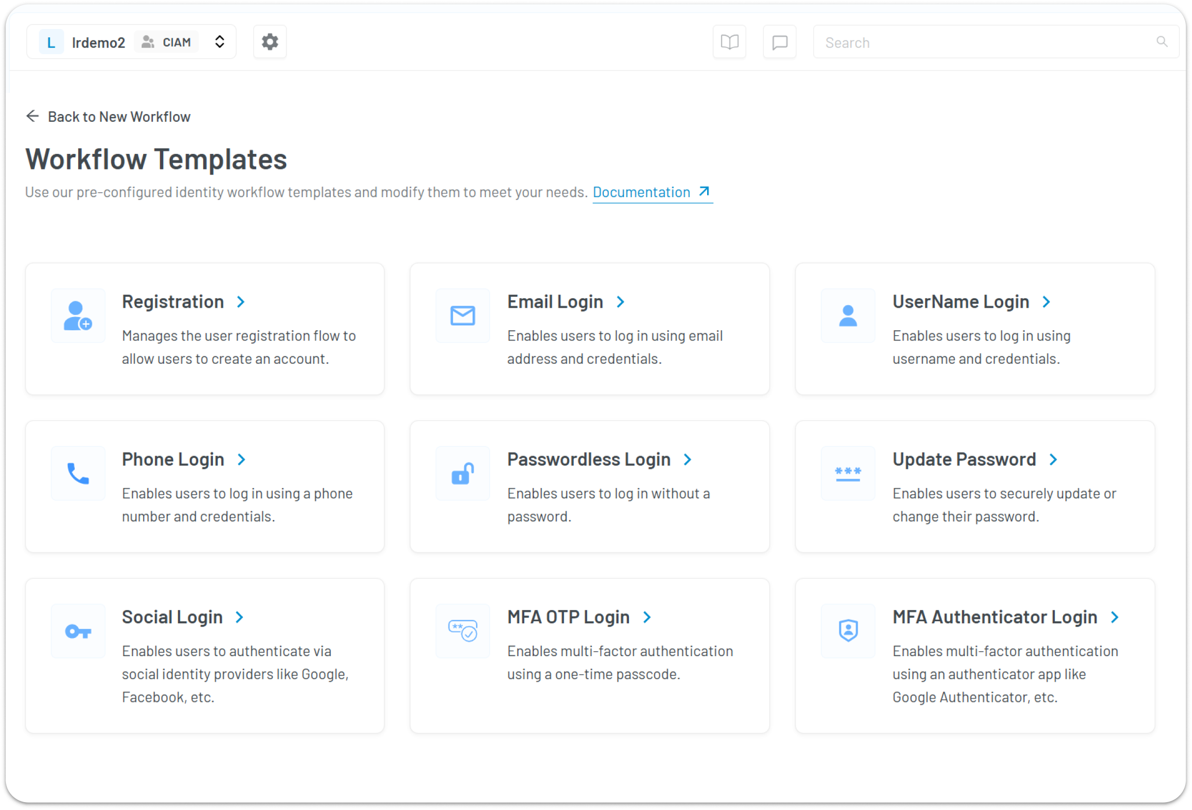The image size is (1192, 810).
Task: Open Registration via its chevron
Action: 241,302
